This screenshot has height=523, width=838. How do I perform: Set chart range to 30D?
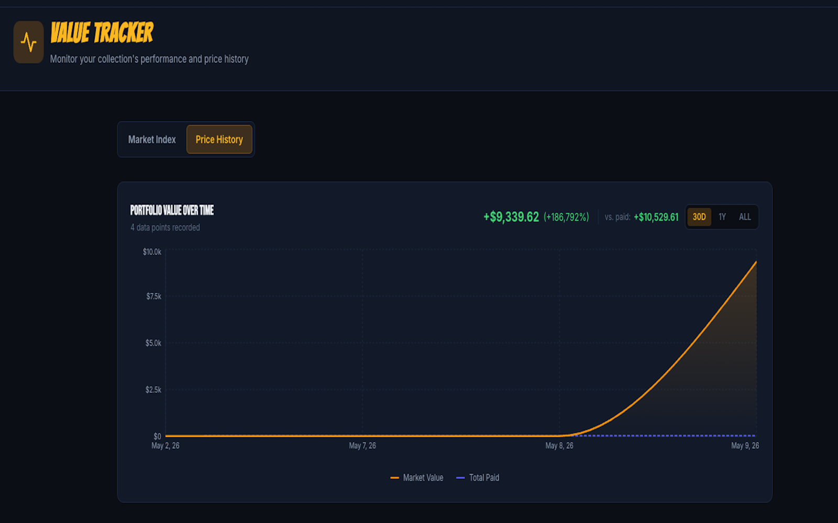(699, 217)
